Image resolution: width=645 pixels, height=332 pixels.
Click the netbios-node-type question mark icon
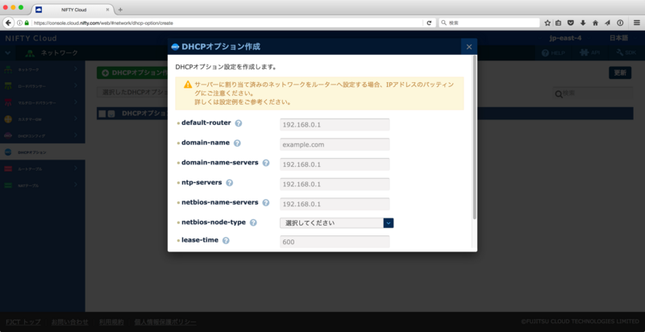point(253,222)
